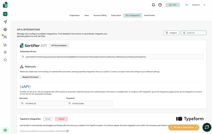Click the API Documentation button
The image size is (212, 134).
click(x=59, y=46)
